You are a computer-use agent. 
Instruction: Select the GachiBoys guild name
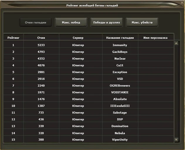[120, 52]
